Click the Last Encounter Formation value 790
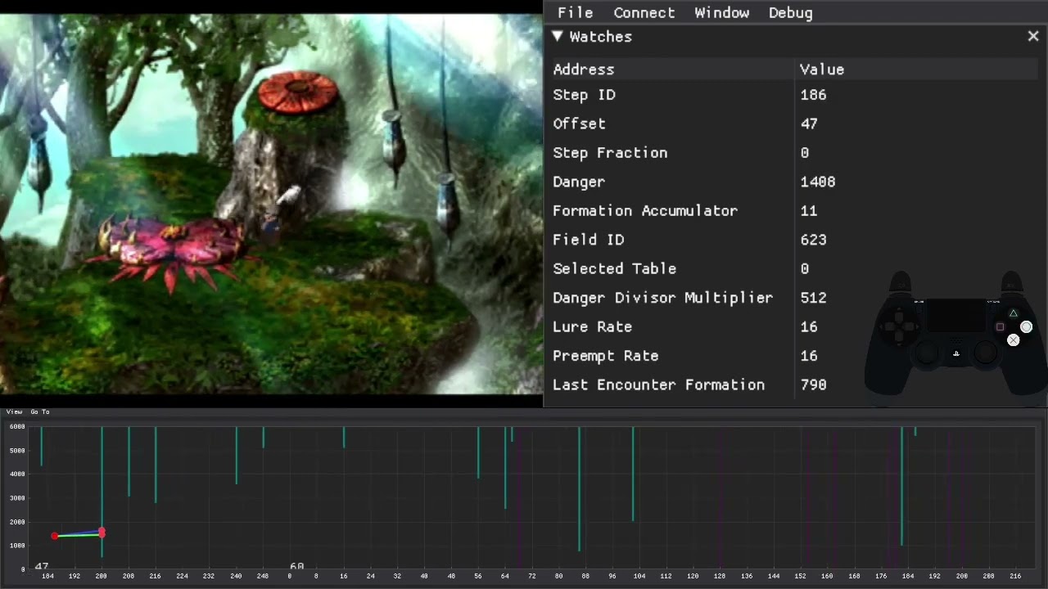Screen dimensions: 1048x589 tap(813, 384)
